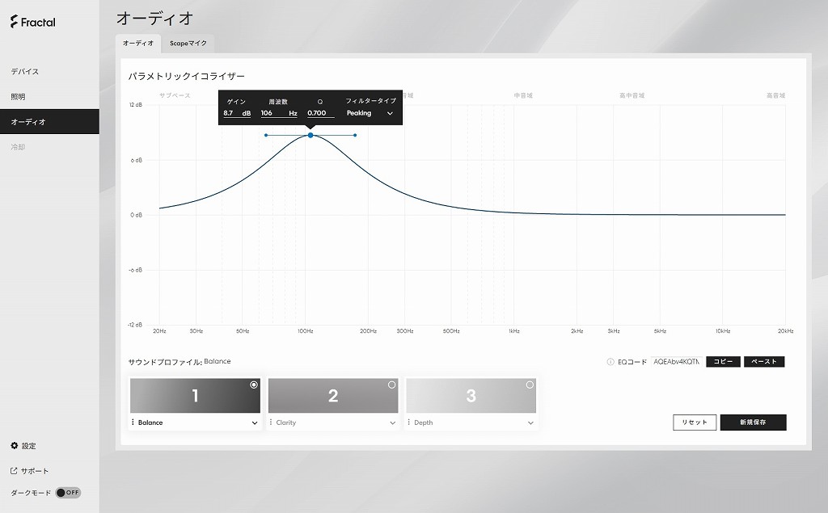Viewport: 828px width, 513px height.
Task: Click the Depth profile drag-handle dots
Action: [x=408, y=423]
